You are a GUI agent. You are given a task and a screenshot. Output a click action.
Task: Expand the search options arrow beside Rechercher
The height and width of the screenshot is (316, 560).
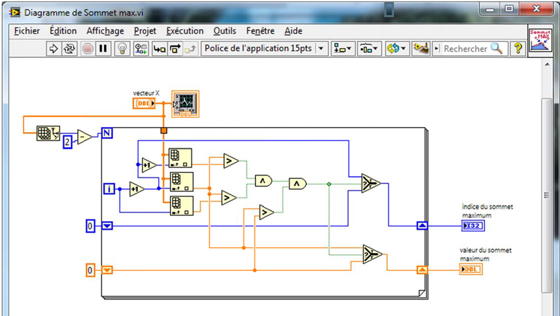[436, 49]
